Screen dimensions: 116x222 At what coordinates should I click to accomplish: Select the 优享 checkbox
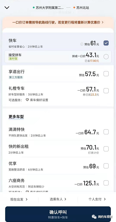coord(106,166)
